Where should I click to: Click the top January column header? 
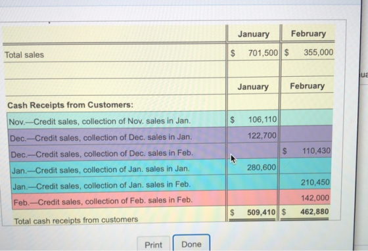[x=254, y=34]
